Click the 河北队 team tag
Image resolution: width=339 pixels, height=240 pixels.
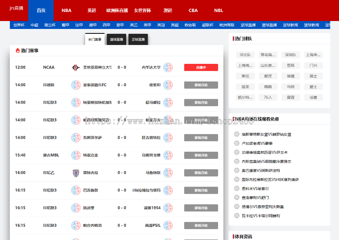[x=245, y=55]
